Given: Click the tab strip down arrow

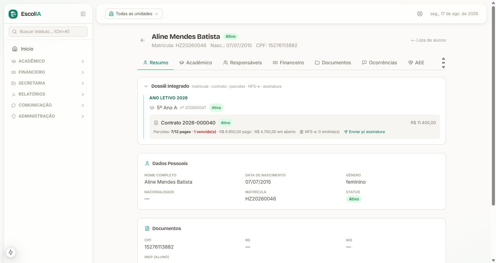Looking at the screenshot, I should point(443,67).
